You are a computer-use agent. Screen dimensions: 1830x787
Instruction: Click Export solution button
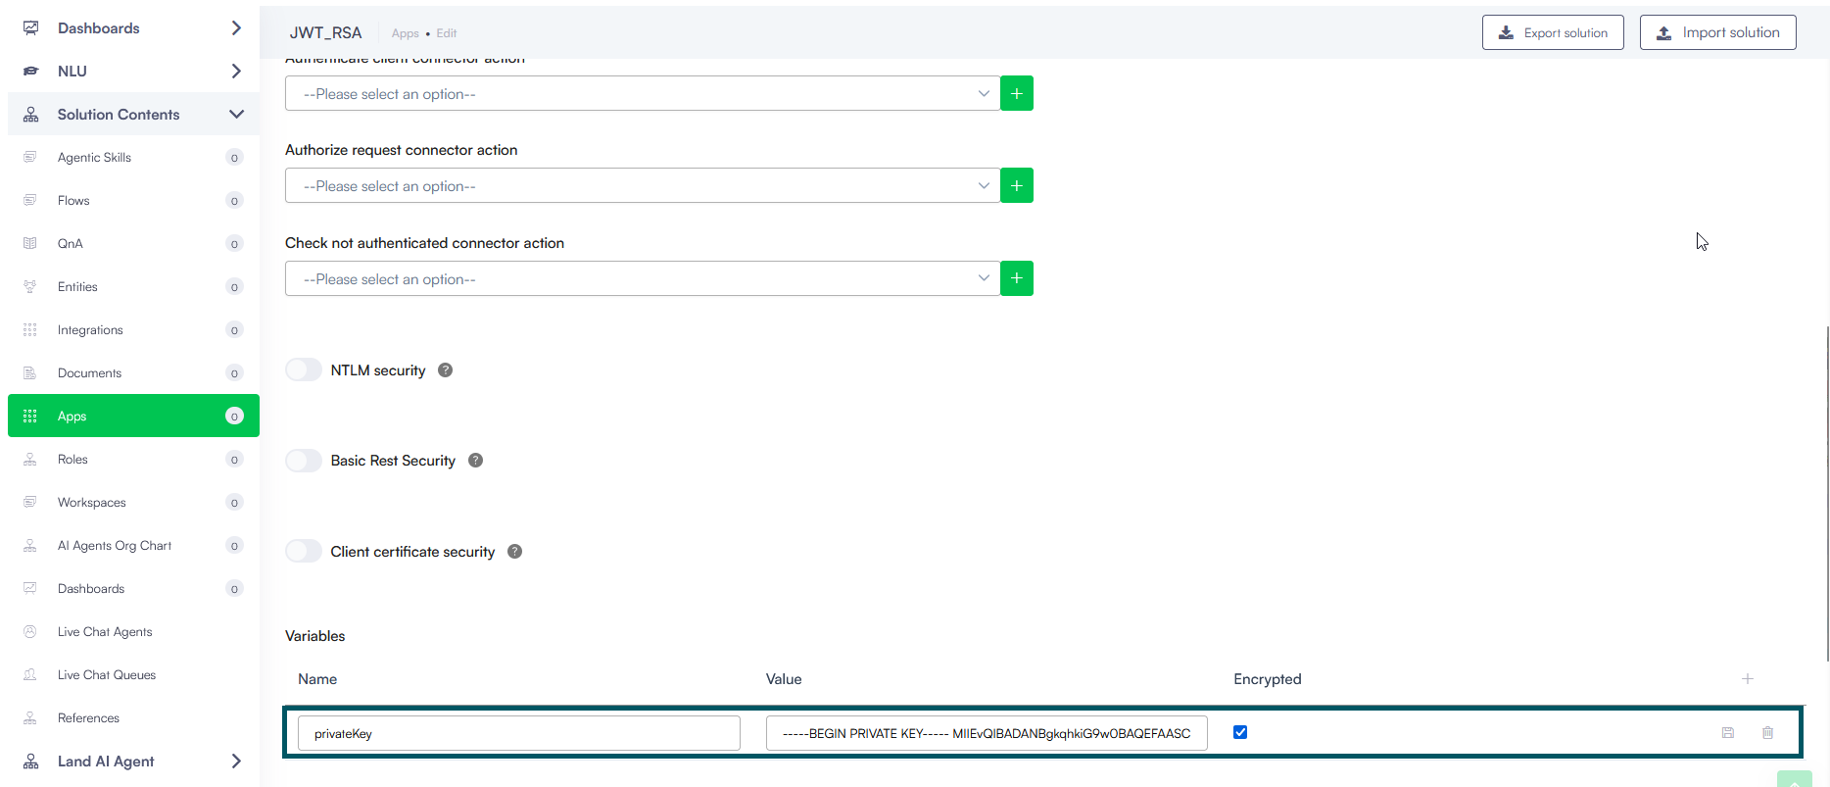(1553, 32)
